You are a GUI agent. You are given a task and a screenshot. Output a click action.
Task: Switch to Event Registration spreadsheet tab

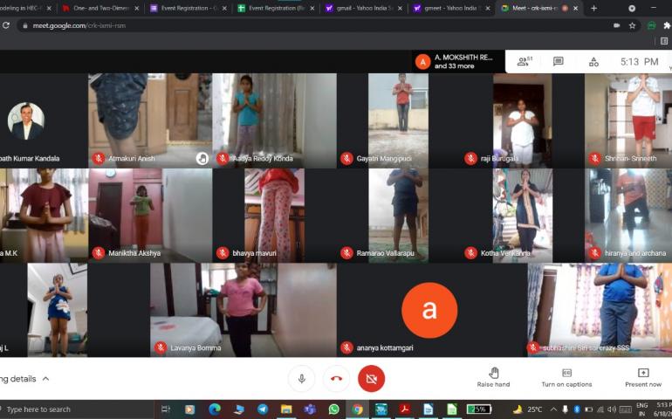pos(277,8)
